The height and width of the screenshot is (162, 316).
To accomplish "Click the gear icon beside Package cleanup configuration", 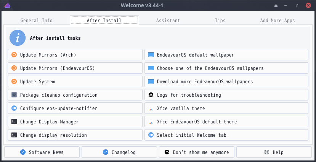I will (x=14, y=95).
